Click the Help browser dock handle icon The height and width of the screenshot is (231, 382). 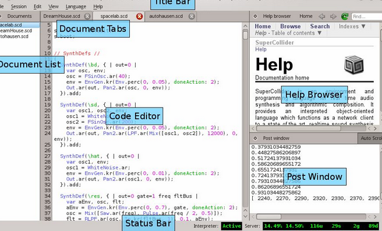click(x=255, y=17)
